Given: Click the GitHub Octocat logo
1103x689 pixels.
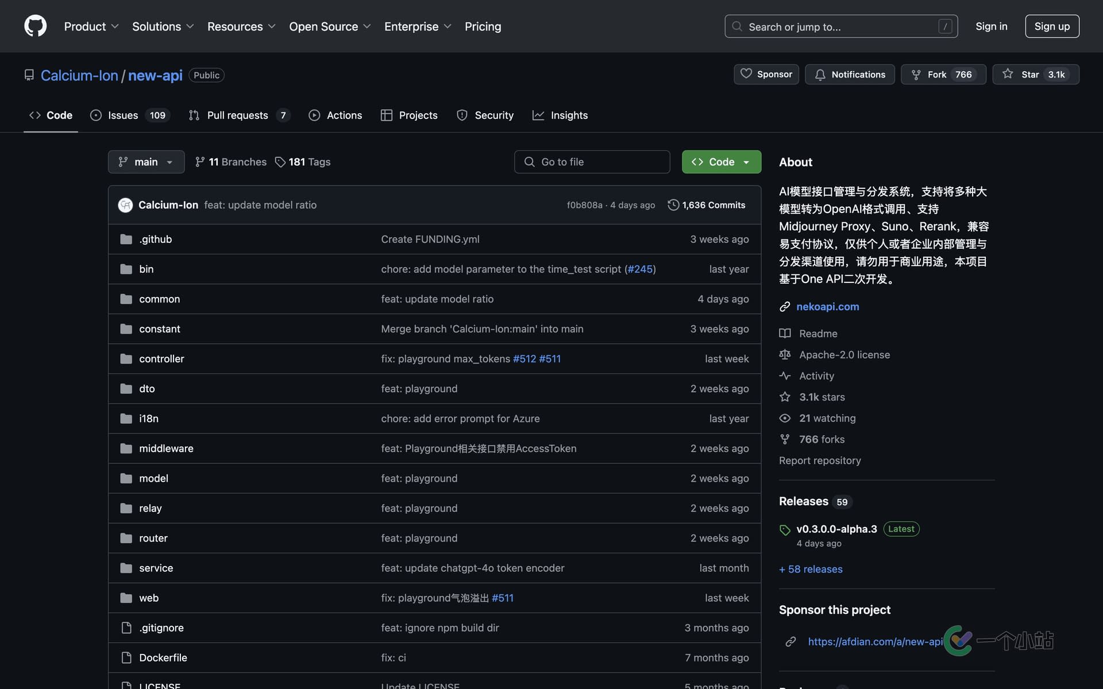Looking at the screenshot, I should point(35,26).
